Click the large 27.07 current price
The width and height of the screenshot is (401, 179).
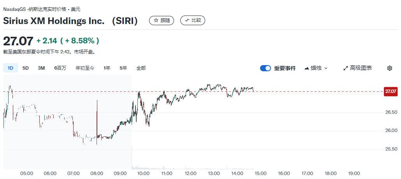pyautogui.click(x=18, y=41)
